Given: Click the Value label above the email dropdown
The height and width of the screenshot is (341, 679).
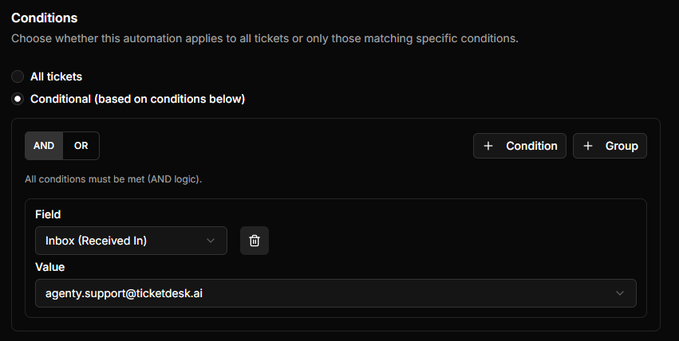Looking at the screenshot, I should [49, 267].
